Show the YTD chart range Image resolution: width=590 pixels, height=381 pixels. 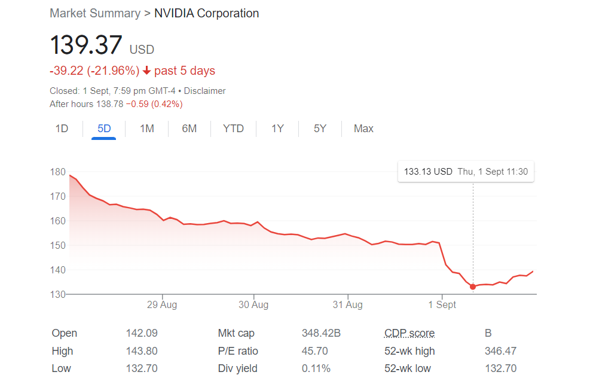click(233, 129)
